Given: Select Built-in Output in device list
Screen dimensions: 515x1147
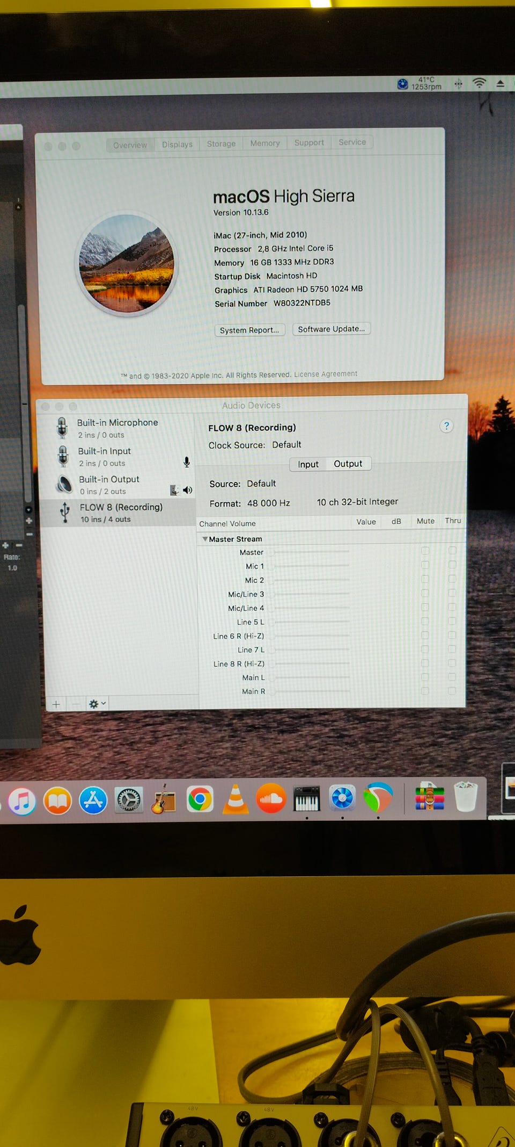Looking at the screenshot, I should (x=118, y=485).
